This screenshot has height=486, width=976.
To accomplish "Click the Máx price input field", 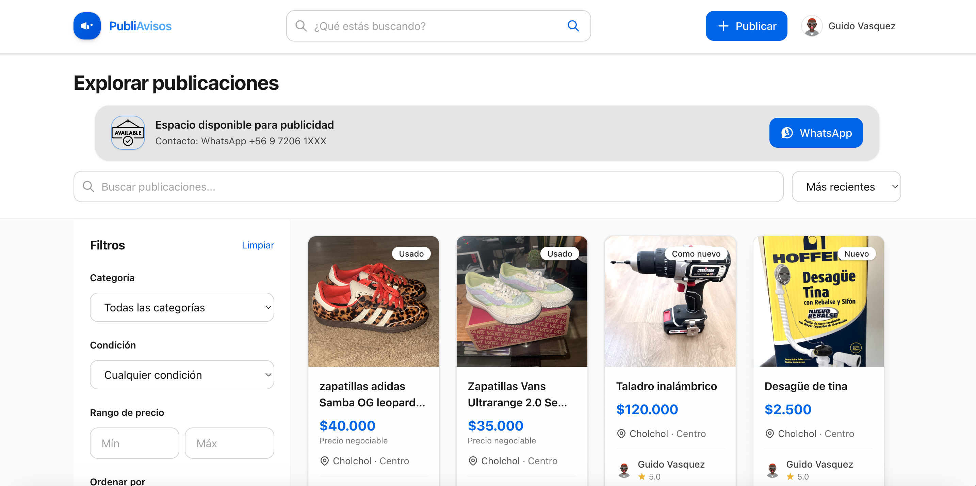I will 229,443.
